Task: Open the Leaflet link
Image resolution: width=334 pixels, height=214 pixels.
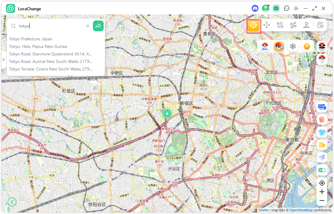Action: [x=264, y=210]
